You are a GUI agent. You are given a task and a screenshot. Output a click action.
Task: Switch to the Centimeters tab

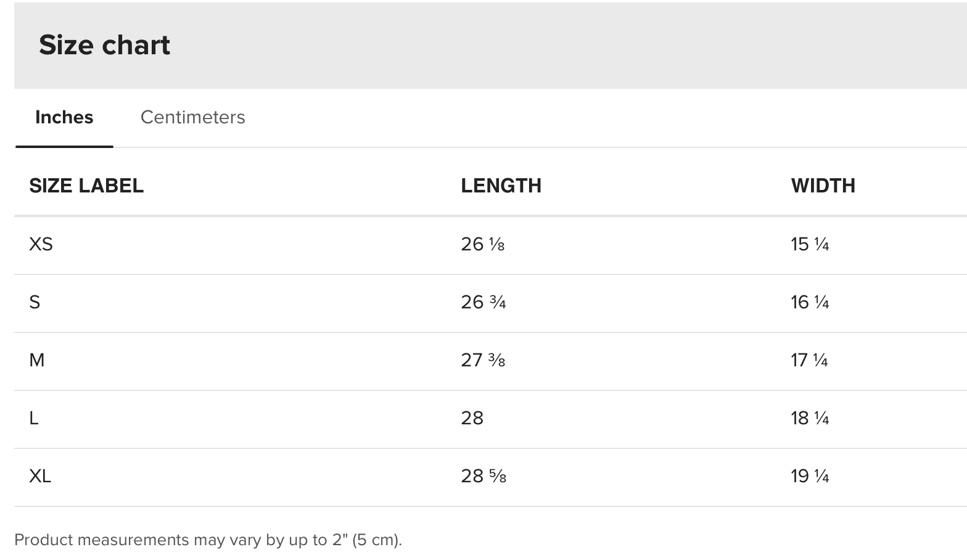[192, 117]
